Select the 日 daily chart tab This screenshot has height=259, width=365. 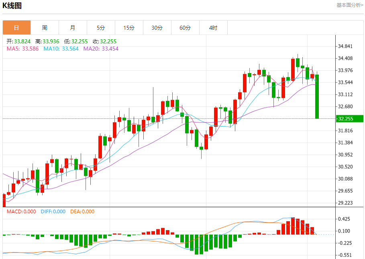point(16,28)
